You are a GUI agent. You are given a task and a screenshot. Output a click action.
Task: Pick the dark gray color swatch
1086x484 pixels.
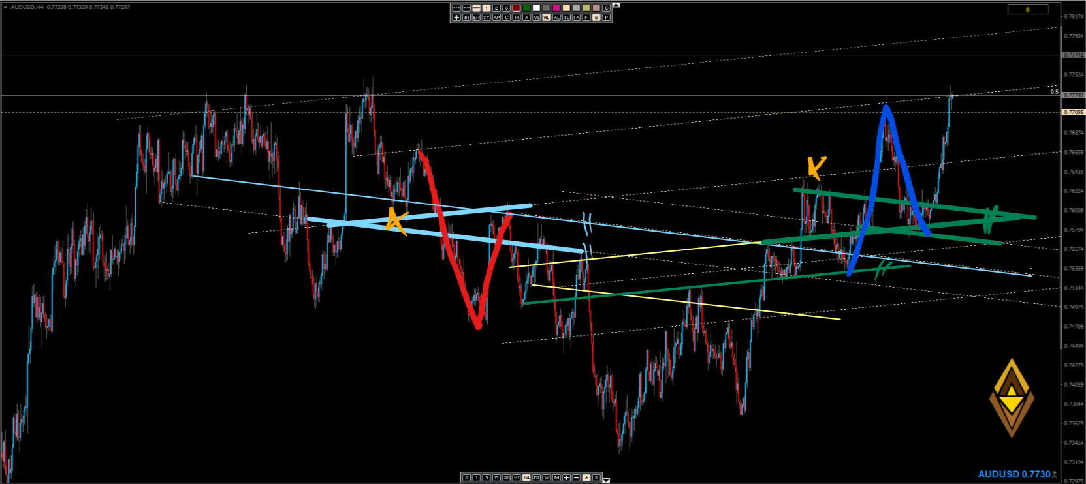(547, 8)
